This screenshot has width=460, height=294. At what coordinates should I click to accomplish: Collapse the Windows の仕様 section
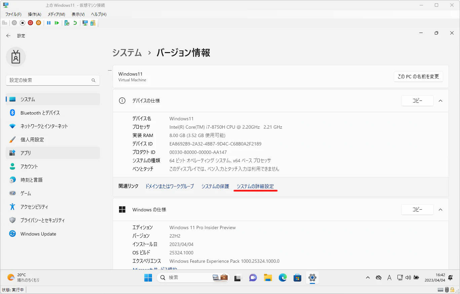[440, 210]
